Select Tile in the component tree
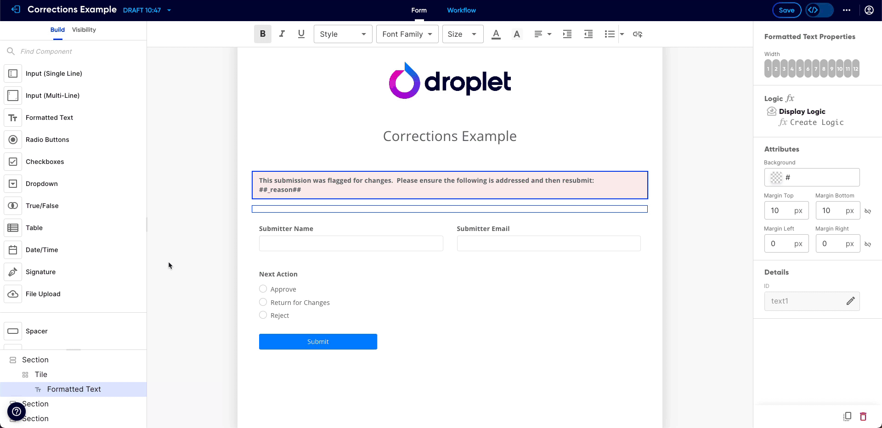882x428 pixels. (40, 375)
